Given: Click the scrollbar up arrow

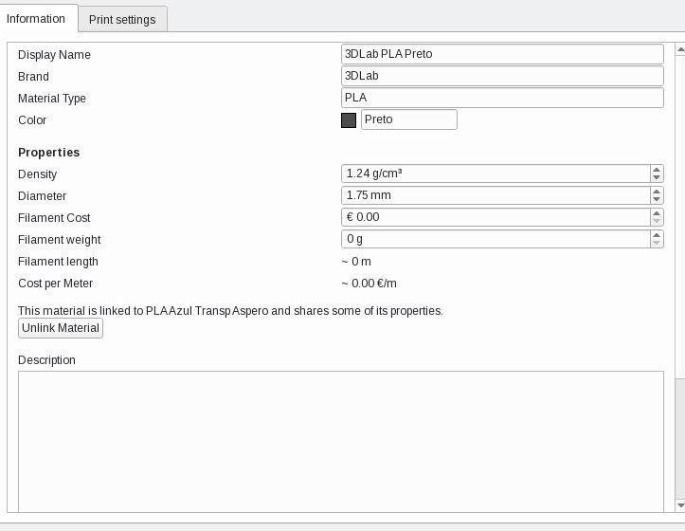Looking at the screenshot, I should pos(680,49).
